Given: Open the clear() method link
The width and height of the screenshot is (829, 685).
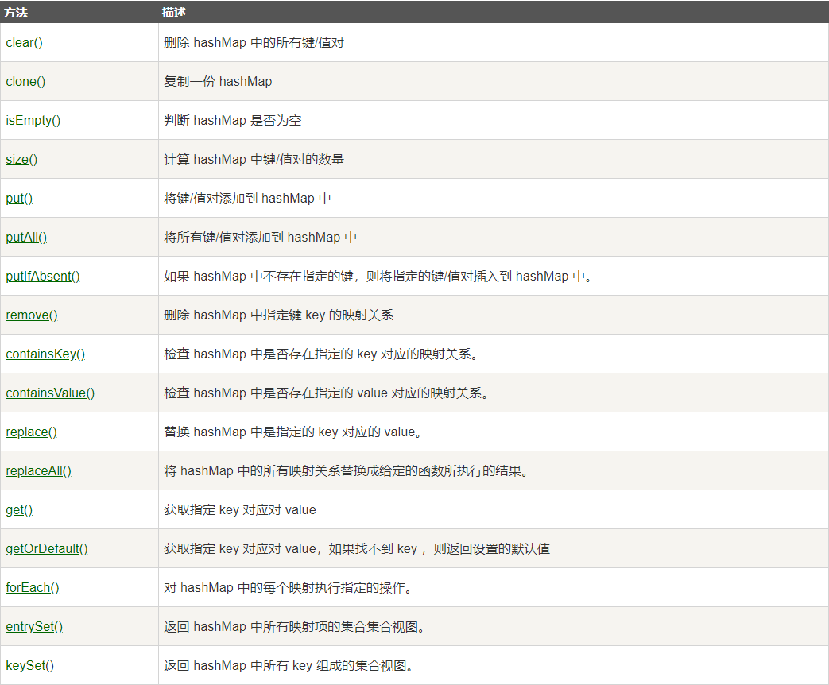Looking at the screenshot, I should 25,42.
